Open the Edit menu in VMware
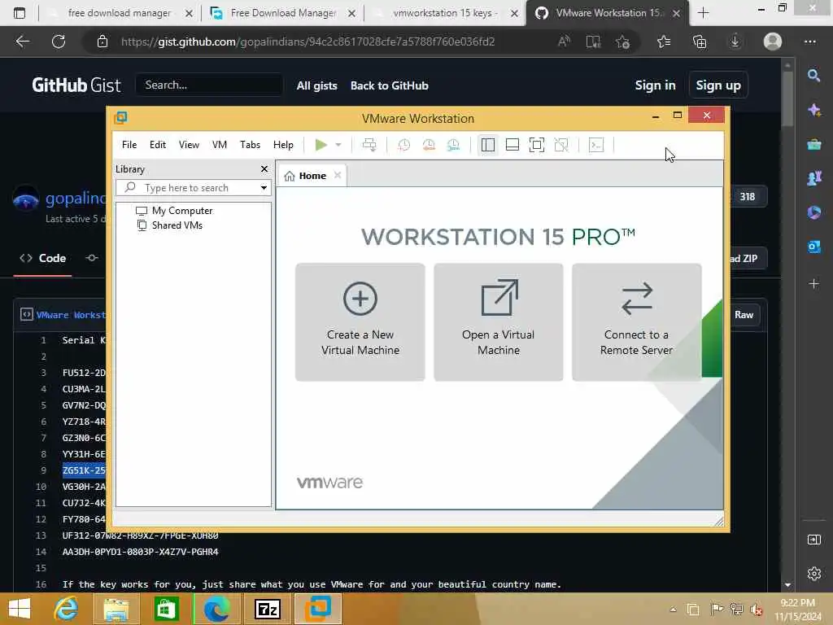The height and width of the screenshot is (625, 833). pyautogui.click(x=158, y=145)
